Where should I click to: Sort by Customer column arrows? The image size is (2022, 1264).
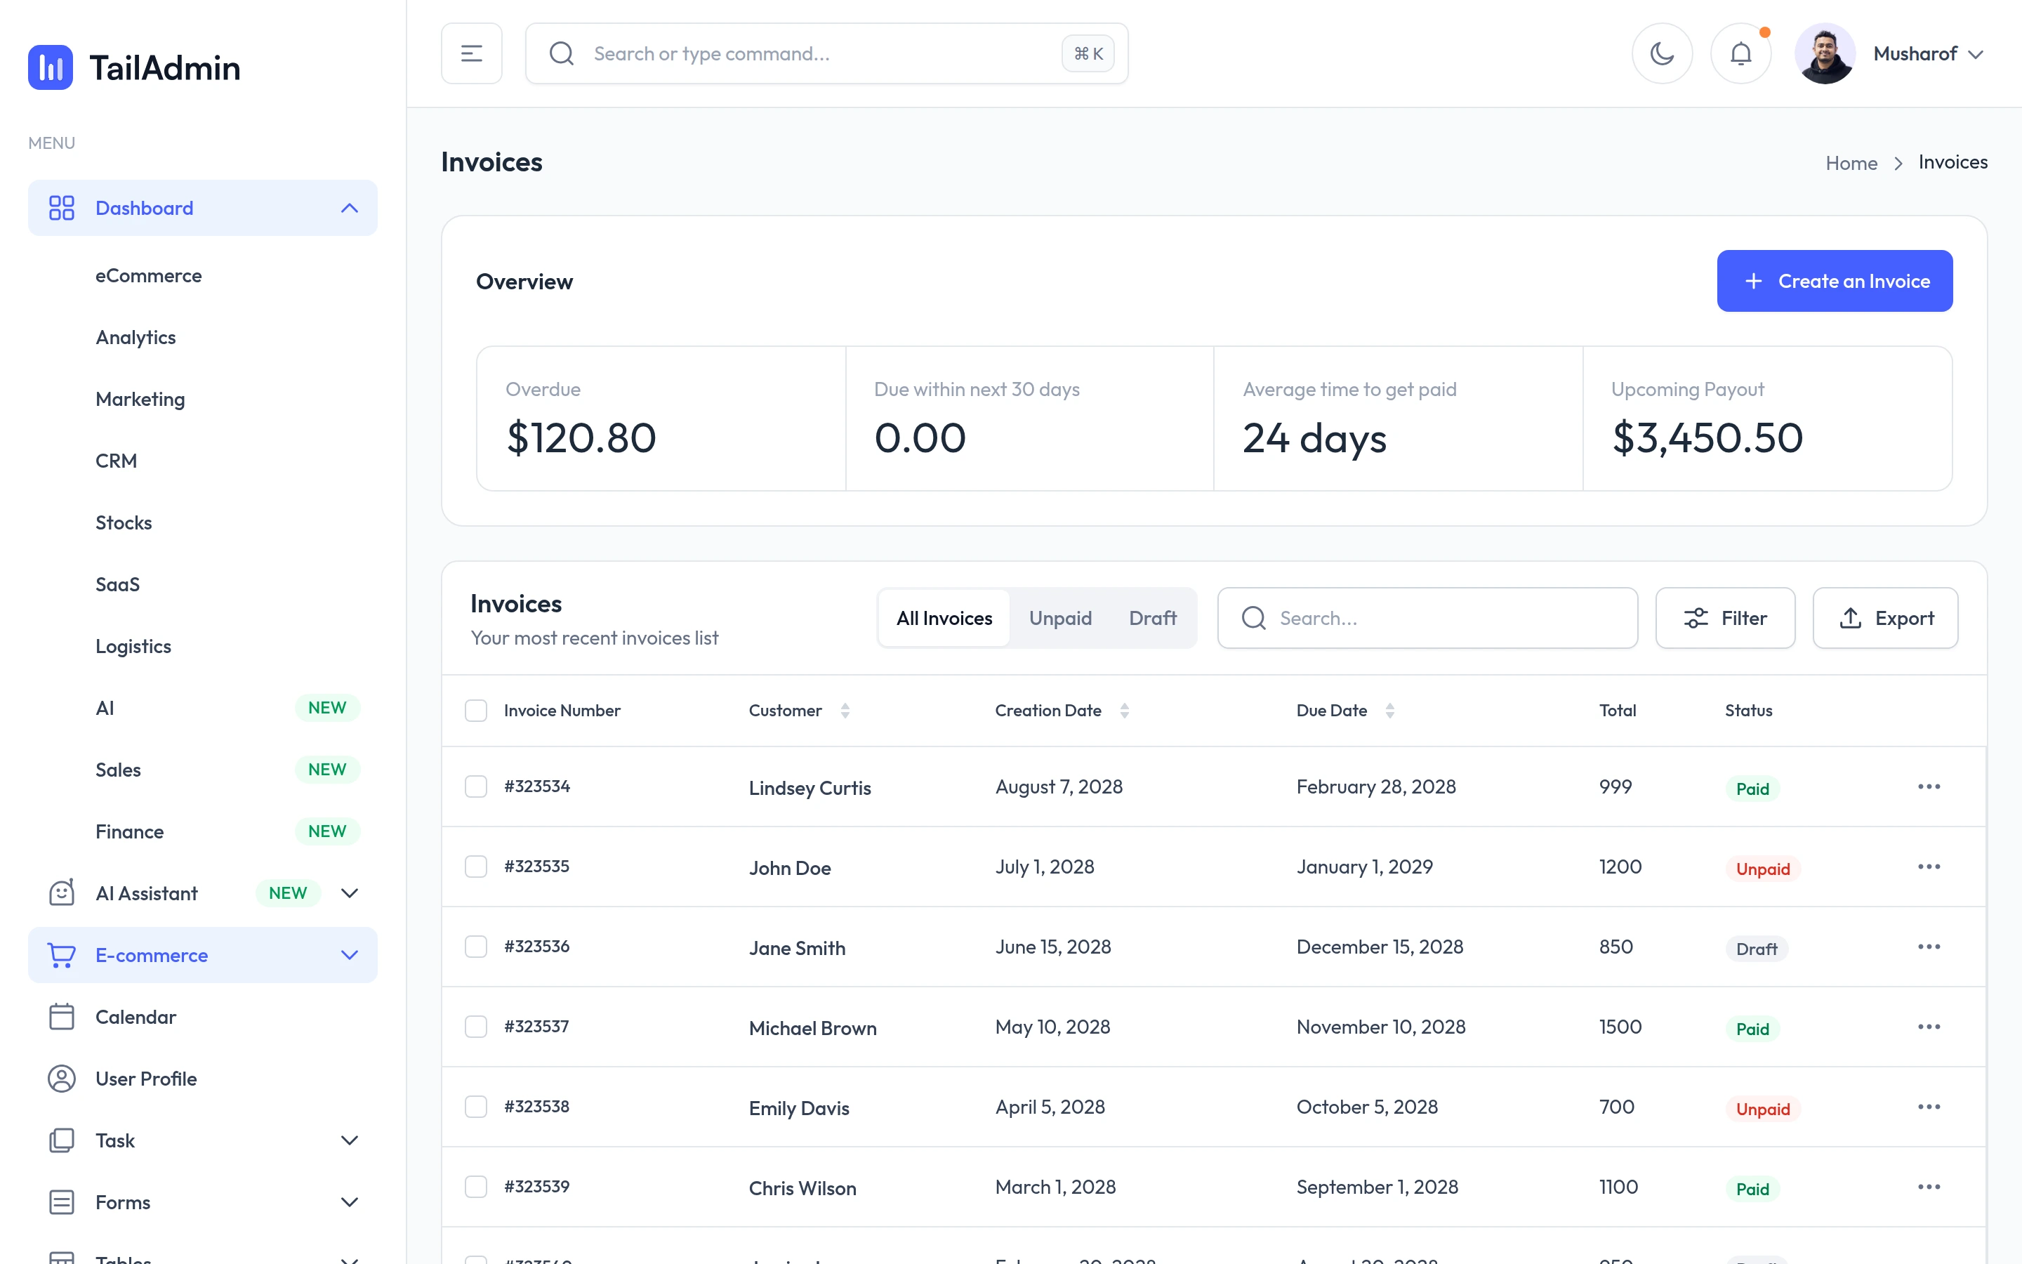coord(845,711)
